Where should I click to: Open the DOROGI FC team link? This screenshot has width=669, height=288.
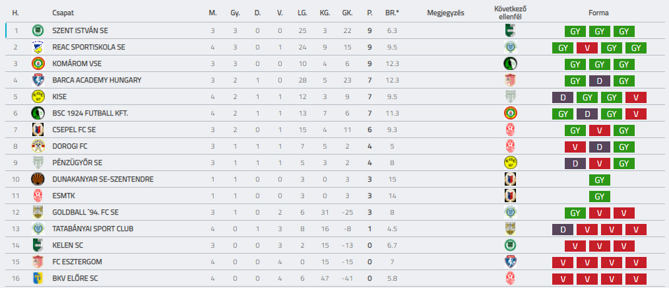point(69,146)
